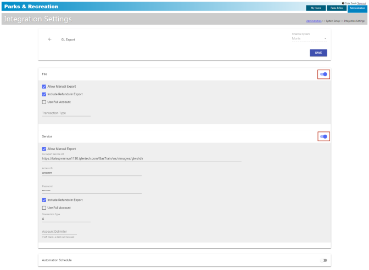
Task: Turn off the File export toggle
Action: (x=324, y=74)
